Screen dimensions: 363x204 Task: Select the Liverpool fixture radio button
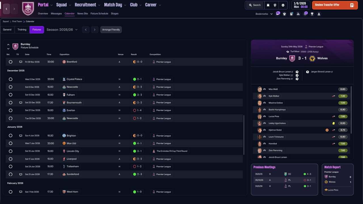pos(10,159)
